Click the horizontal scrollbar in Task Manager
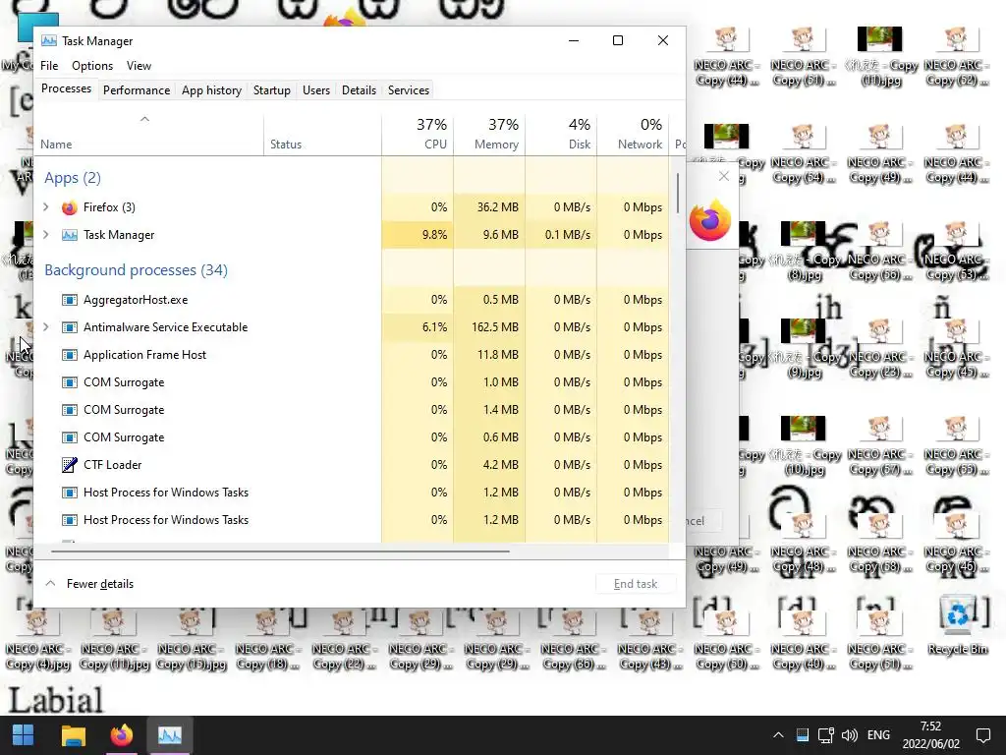 click(x=280, y=551)
